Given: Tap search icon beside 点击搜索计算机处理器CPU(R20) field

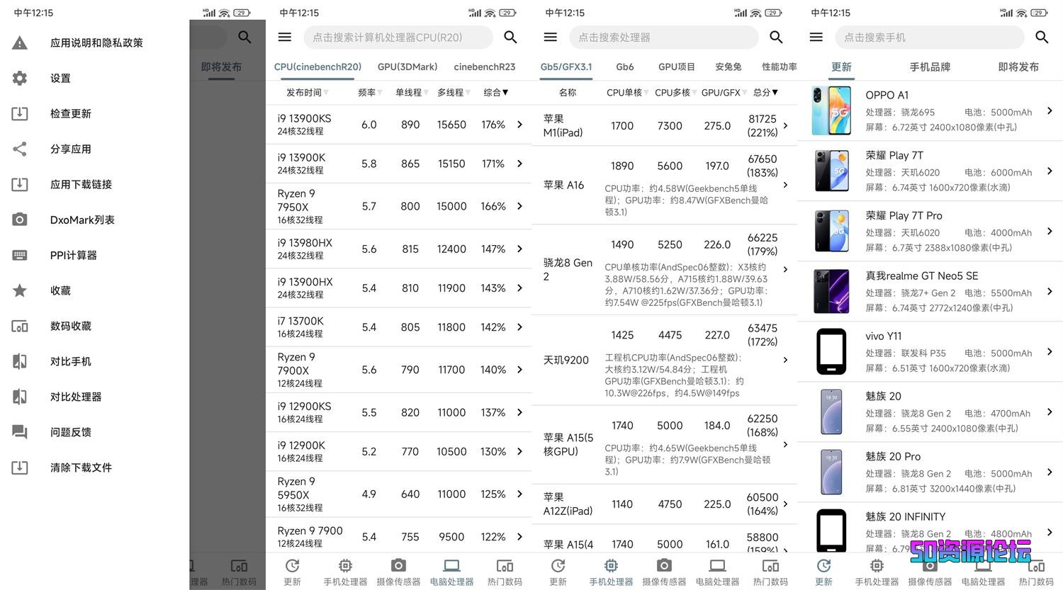Looking at the screenshot, I should click(510, 37).
